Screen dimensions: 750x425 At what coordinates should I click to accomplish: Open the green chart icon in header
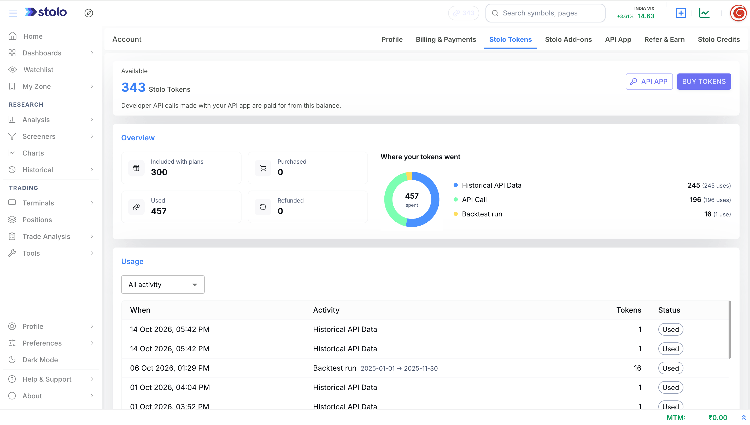coord(705,13)
